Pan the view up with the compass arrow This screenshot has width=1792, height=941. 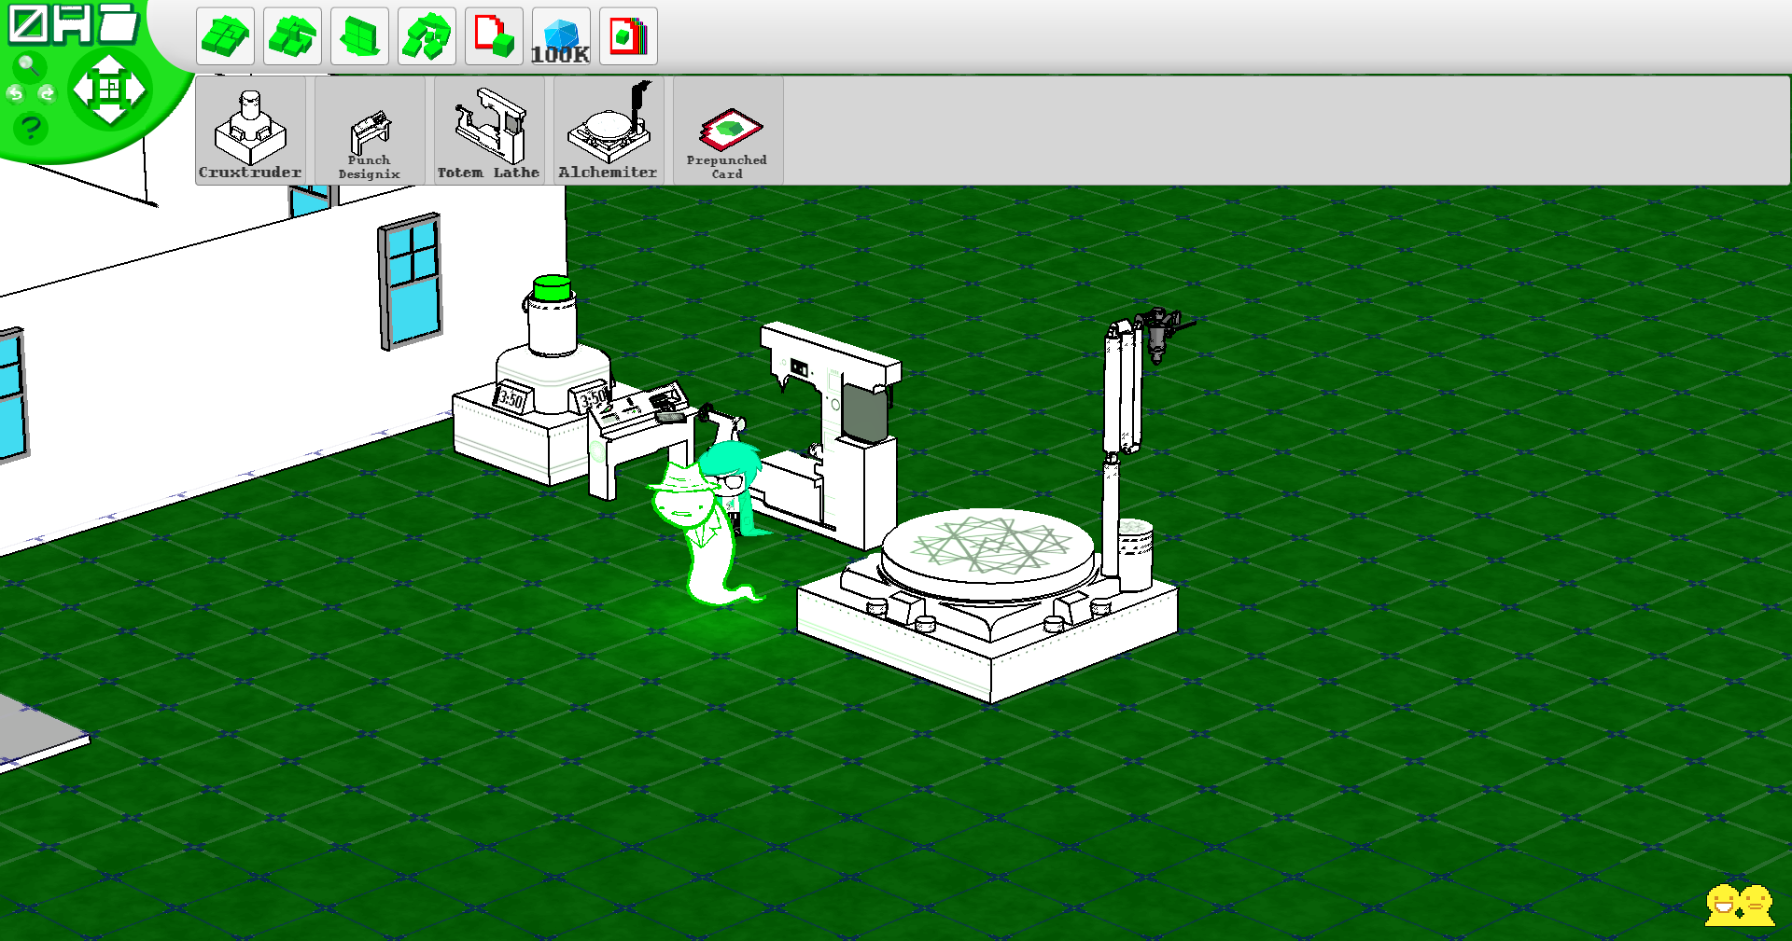click(x=110, y=65)
